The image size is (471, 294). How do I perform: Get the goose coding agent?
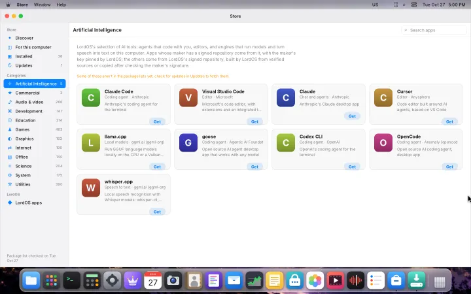254,167
